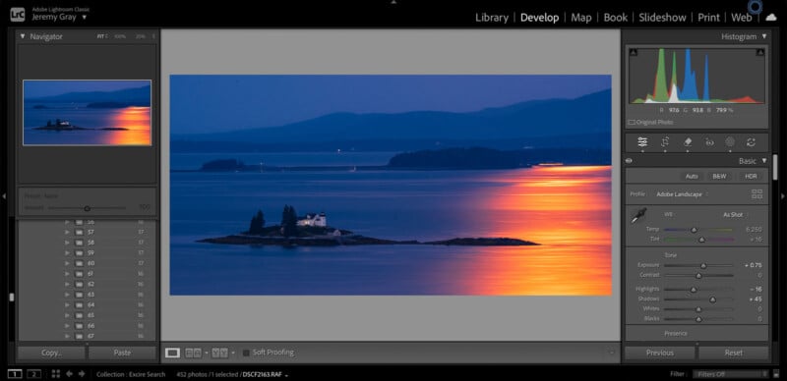787x381 pixels.
Task: Click the Paste settings button
Action: 122,353
